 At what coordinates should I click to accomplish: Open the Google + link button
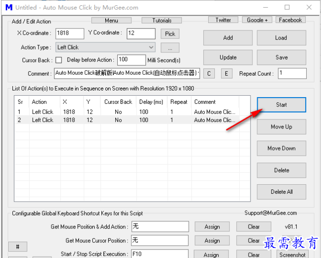[257, 20]
